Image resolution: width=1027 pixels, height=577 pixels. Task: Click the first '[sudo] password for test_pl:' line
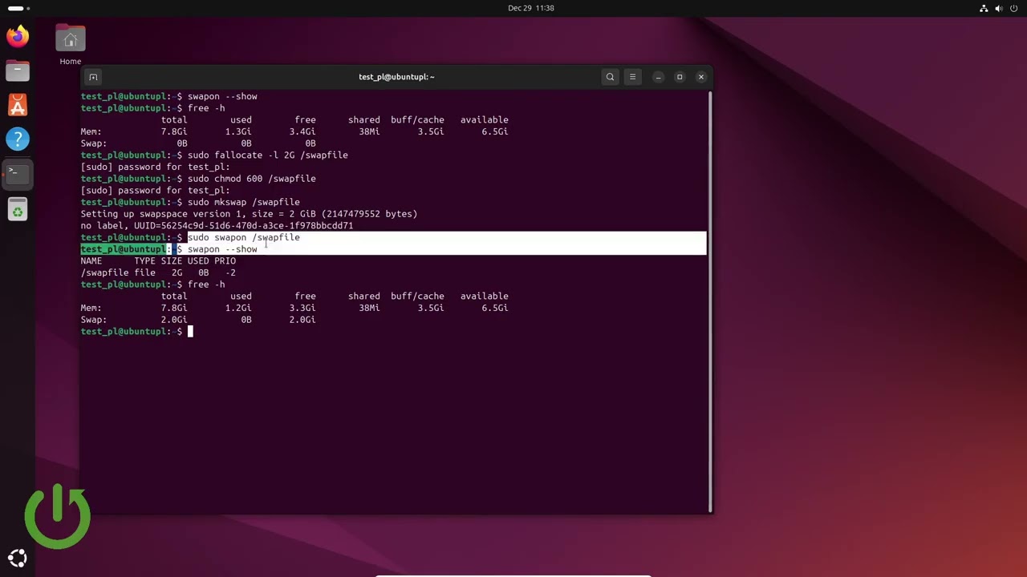point(156,167)
